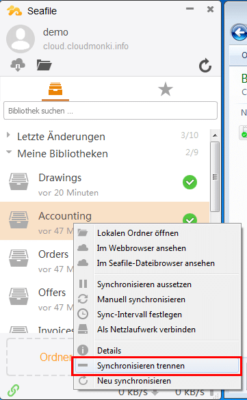
Task: Switch to the starred files tab
Action: (x=166, y=90)
